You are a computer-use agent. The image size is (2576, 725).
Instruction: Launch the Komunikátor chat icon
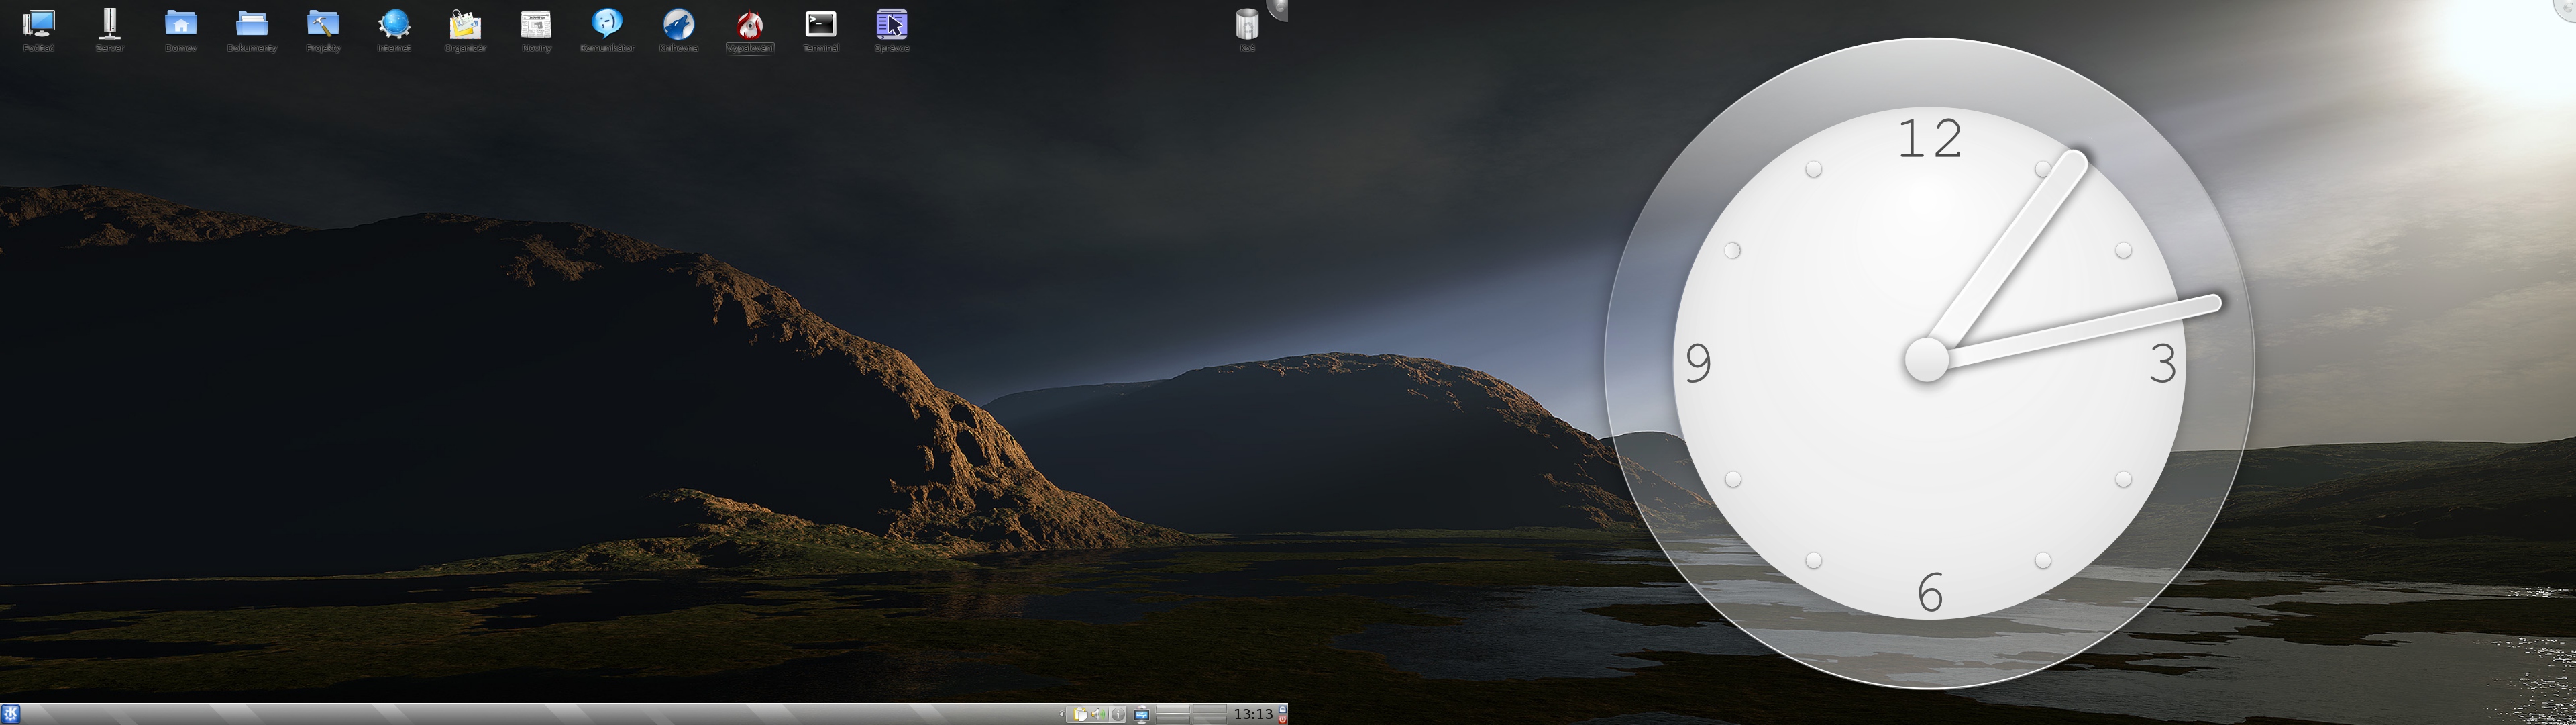click(607, 23)
